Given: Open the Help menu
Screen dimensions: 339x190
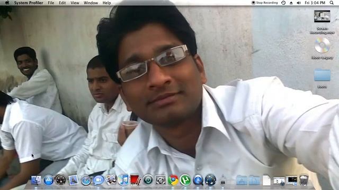Looking at the screenshot, I should 106,3.
